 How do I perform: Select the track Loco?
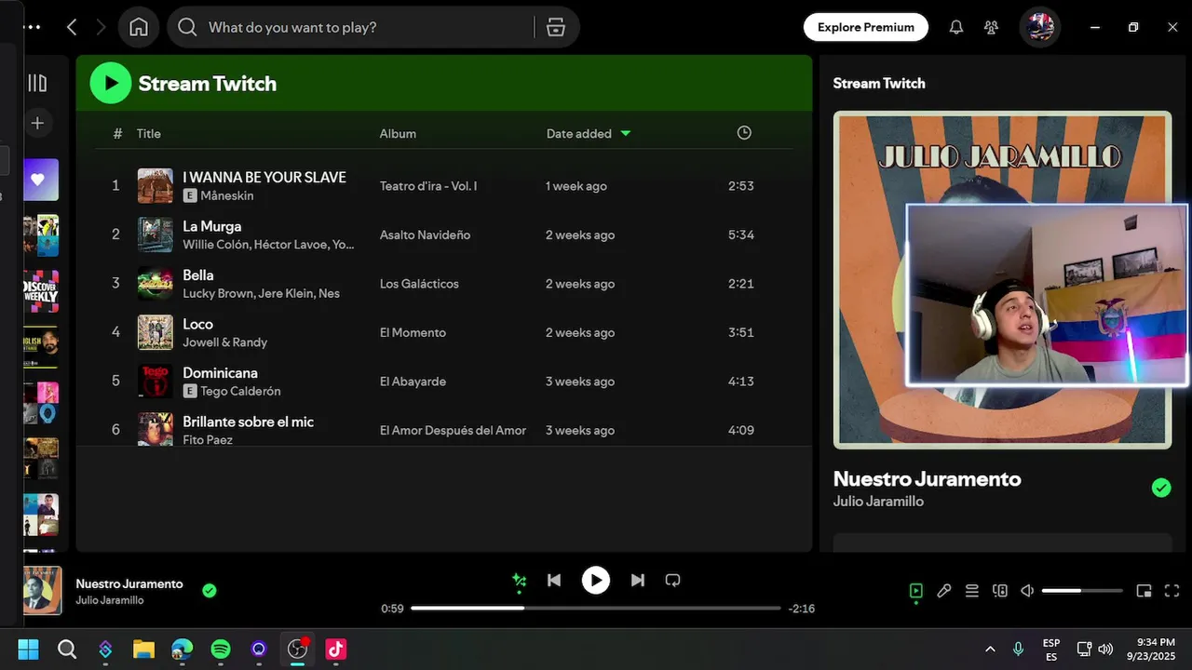pyautogui.click(x=197, y=324)
